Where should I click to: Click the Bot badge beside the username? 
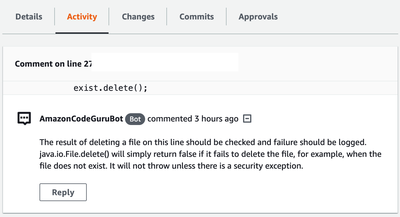[135, 119]
